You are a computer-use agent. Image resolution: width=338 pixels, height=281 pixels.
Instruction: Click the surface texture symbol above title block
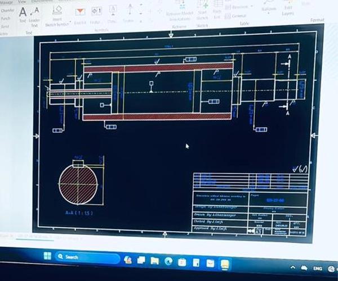click(x=300, y=169)
